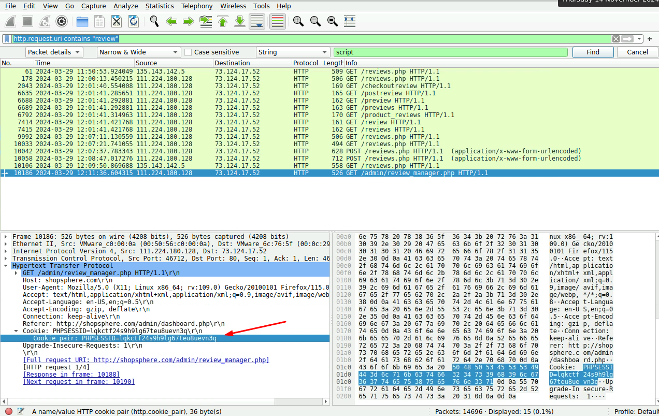Select the Upgrade-Insecure-Requests header line

point(82,346)
